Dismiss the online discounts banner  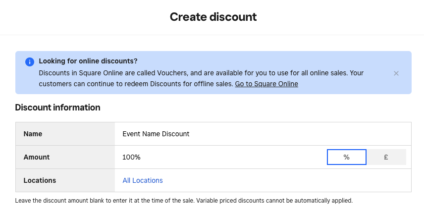point(396,73)
